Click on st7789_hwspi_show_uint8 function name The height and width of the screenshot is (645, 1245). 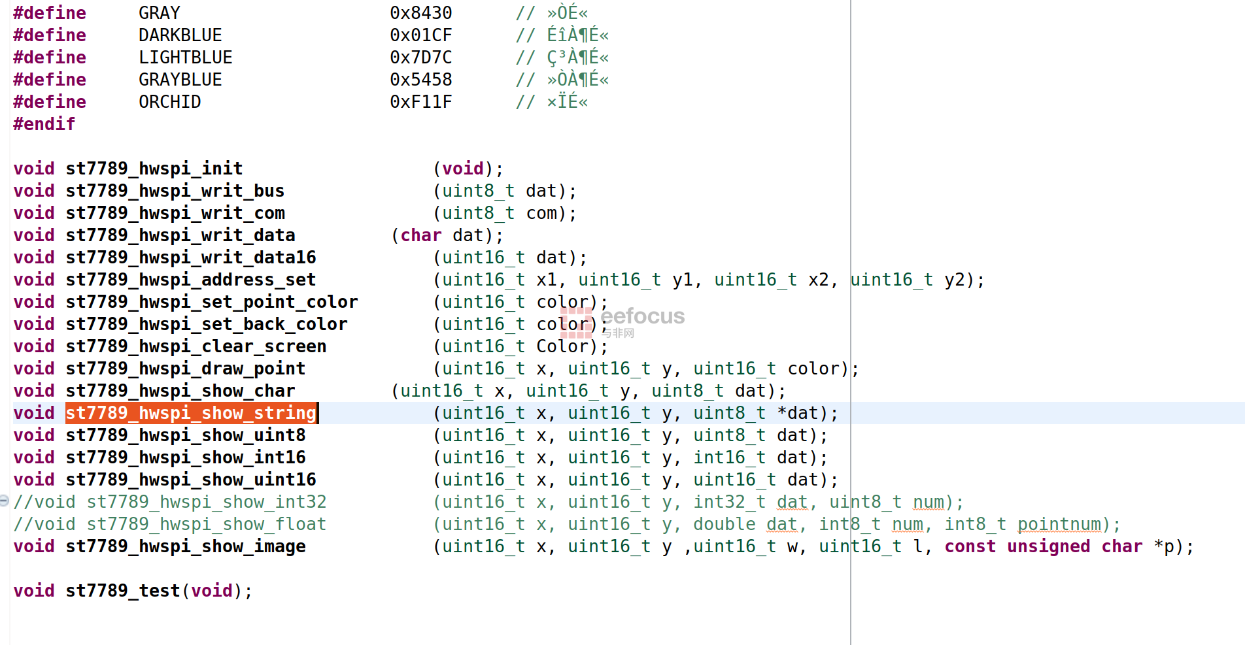[x=186, y=435]
